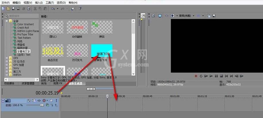Viewport: 263px width, 118px height.
Task: Click the New project toolbar icon
Action: tap(3, 9)
